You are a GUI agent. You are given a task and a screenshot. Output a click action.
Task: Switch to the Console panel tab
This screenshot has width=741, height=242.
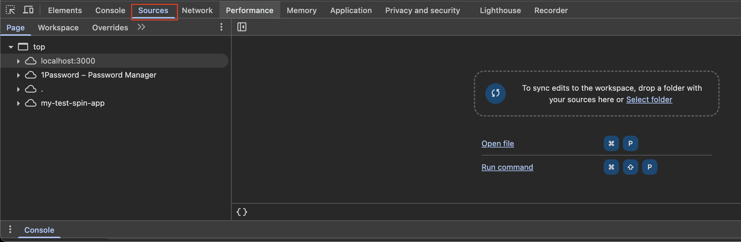110,11
